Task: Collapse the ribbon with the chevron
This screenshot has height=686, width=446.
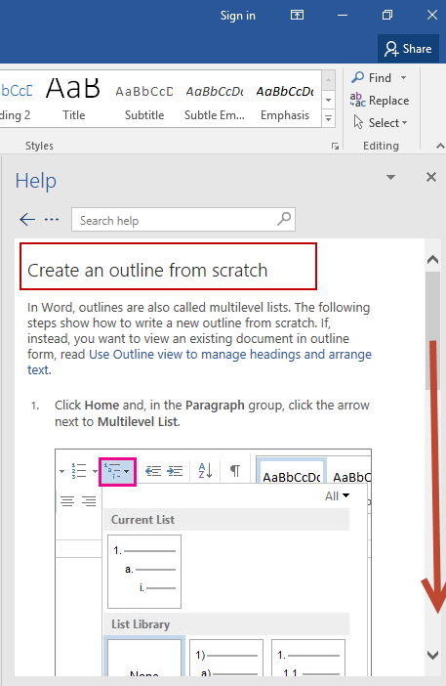Action: pos(440,147)
